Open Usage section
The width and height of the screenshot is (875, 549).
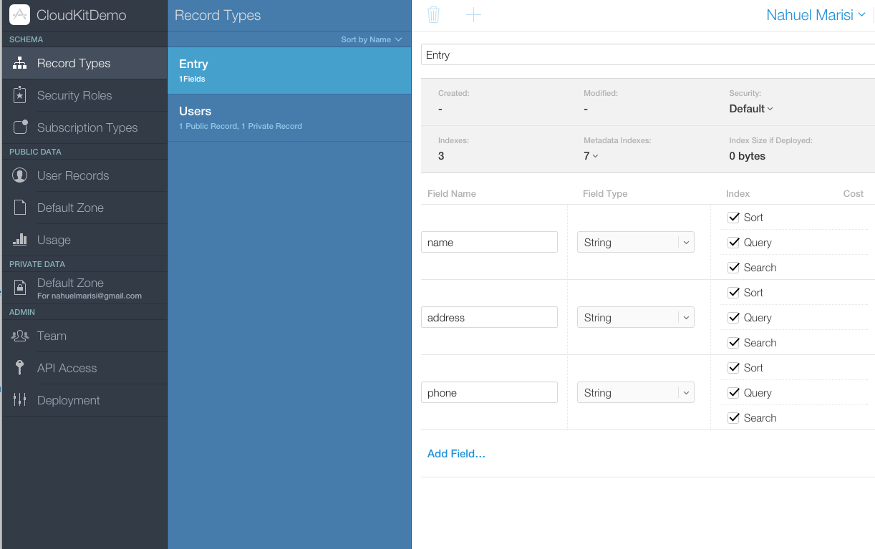tap(84, 240)
